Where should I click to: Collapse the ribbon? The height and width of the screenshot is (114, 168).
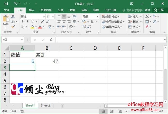165,32
